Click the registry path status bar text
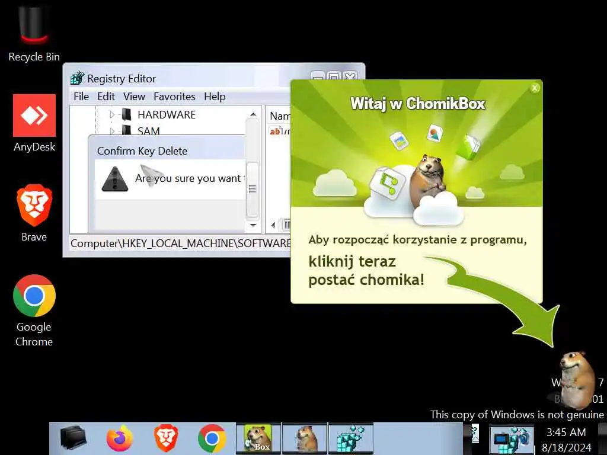 coord(180,243)
